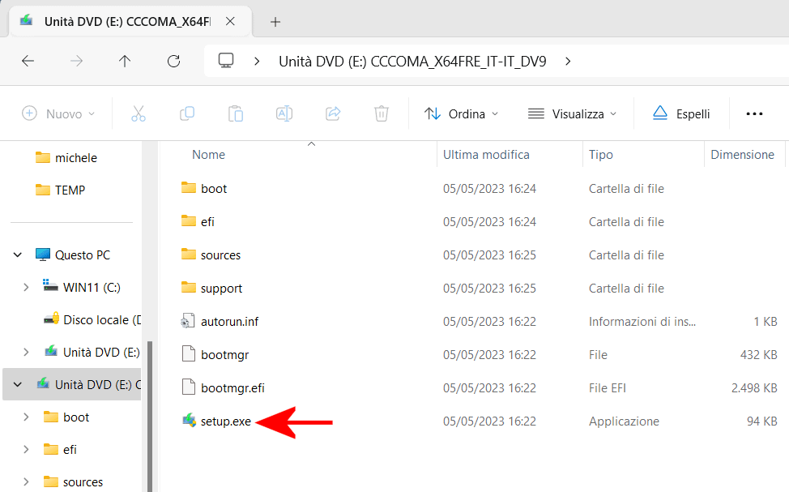The height and width of the screenshot is (492, 789).
Task: Expand chevron after DVD path in address bar
Action: pos(568,62)
